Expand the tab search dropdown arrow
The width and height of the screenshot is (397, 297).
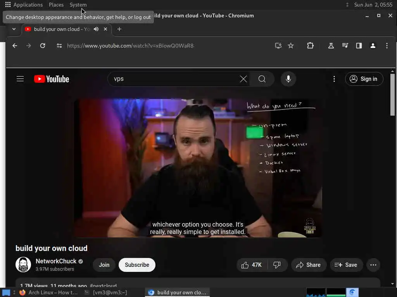[14, 29]
